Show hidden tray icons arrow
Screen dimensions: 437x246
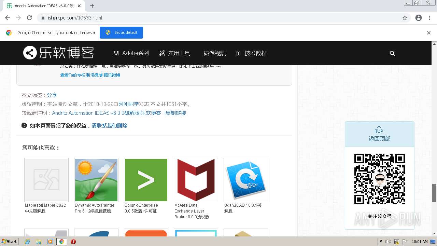381,242
